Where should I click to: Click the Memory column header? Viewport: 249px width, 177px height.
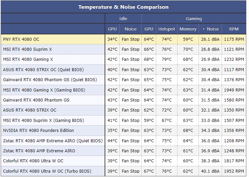188,29
